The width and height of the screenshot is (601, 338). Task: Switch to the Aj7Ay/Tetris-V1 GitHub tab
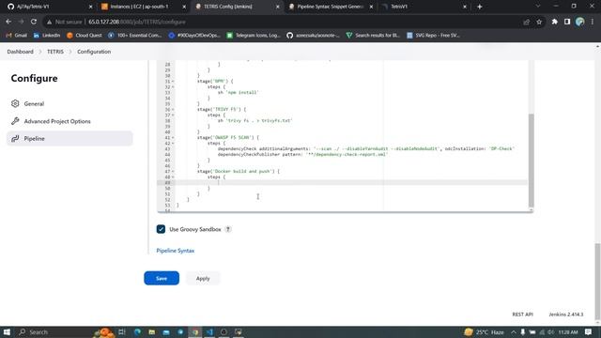(x=49, y=7)
